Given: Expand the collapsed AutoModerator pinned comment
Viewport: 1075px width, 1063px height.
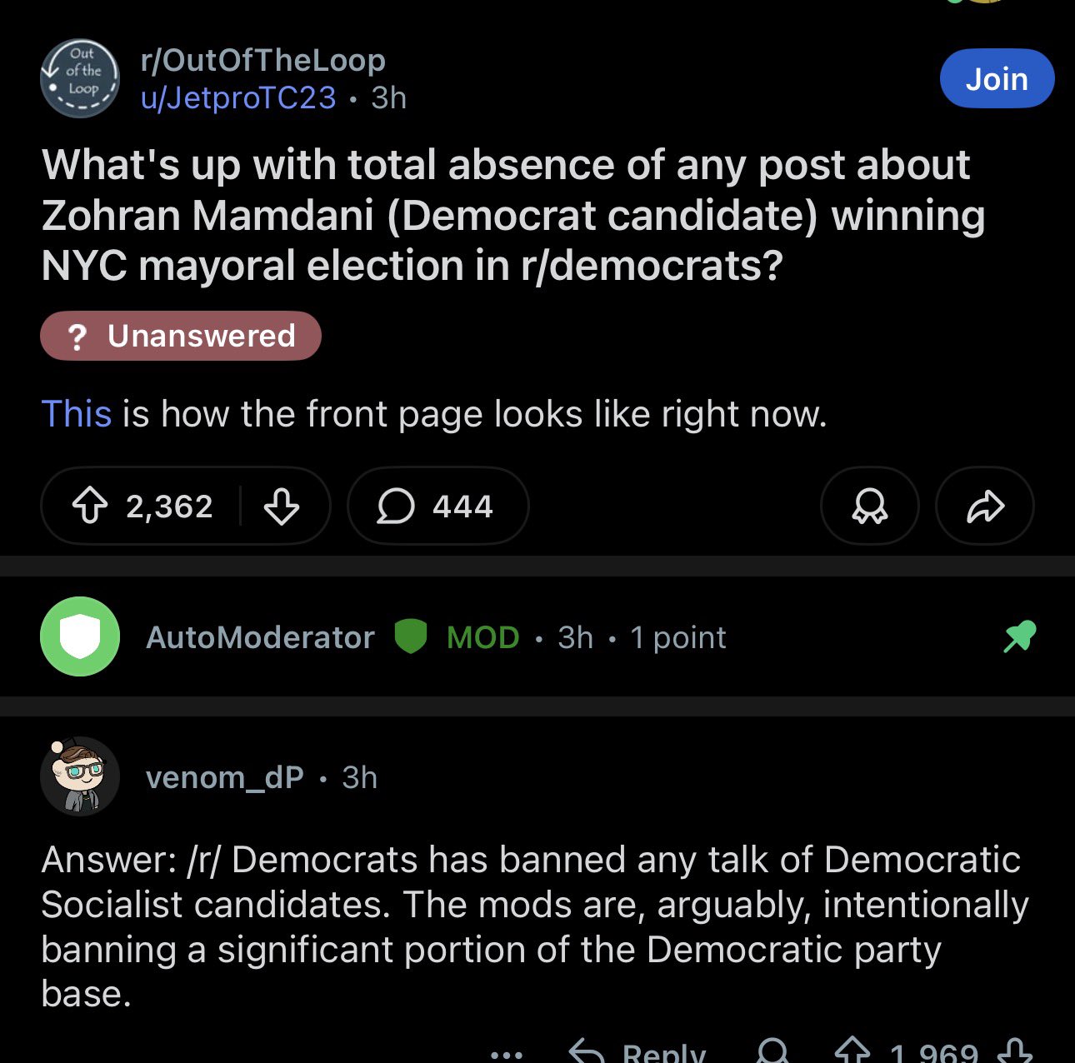Looking at the screenshot, I should click(x=533, y=637).
